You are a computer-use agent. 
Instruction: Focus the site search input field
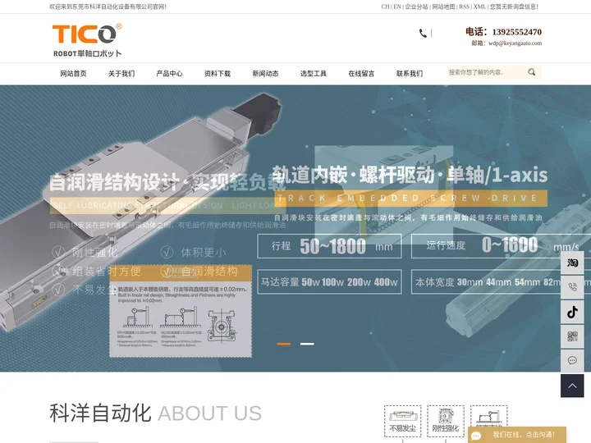pyautogui.click(x=486, y=72)
